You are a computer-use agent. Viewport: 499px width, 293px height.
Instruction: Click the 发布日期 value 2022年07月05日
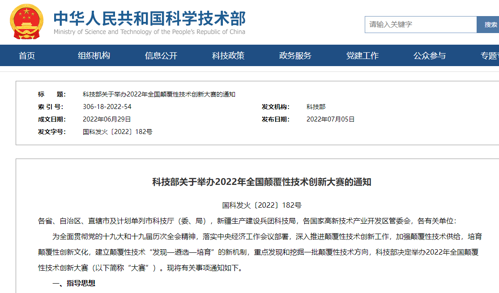point(330,119)
